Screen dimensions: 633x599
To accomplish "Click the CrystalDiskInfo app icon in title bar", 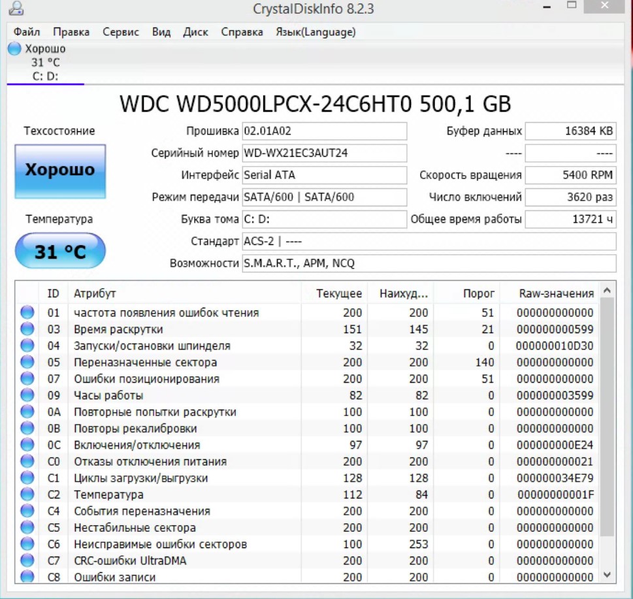I will tap(16, 9).
